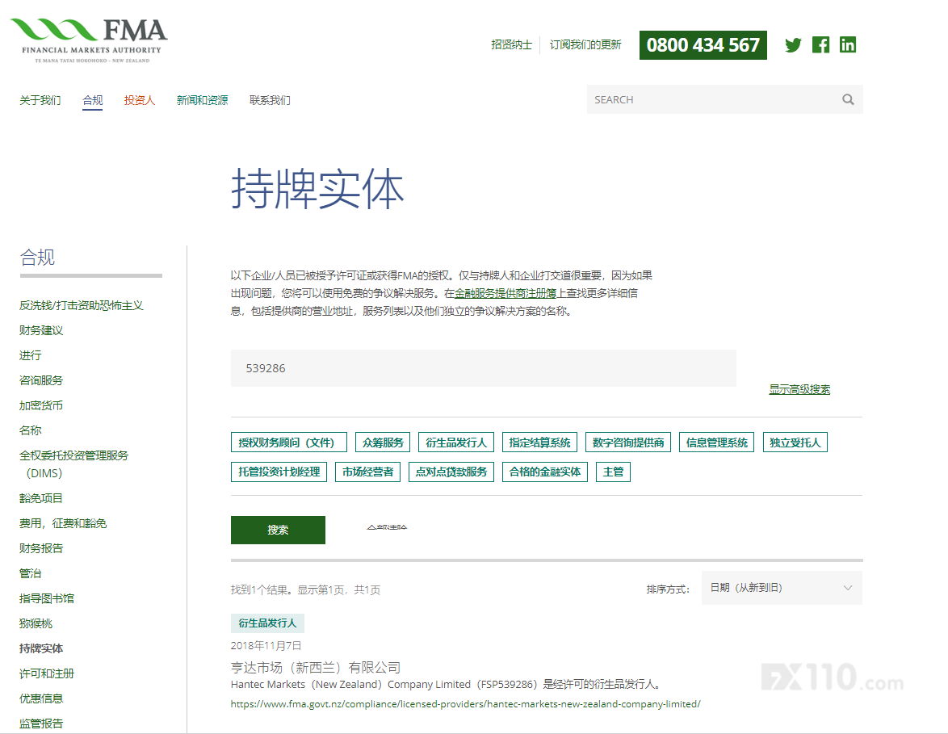Open the 关于我们 menu
This screenshot has height=734, width=948.
40,100
